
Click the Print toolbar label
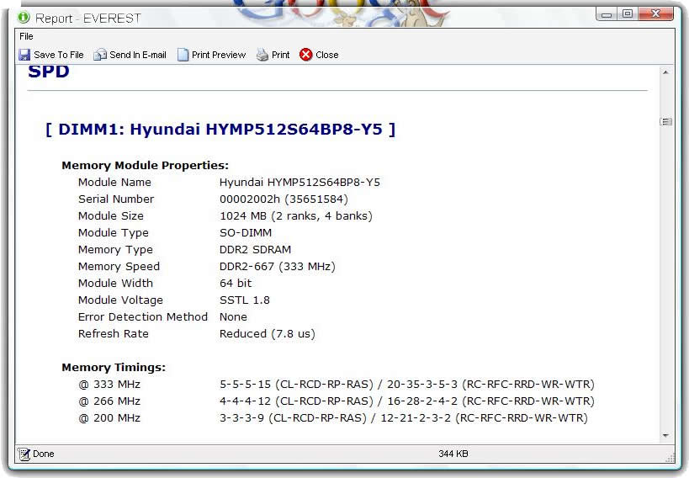(280, 55)
